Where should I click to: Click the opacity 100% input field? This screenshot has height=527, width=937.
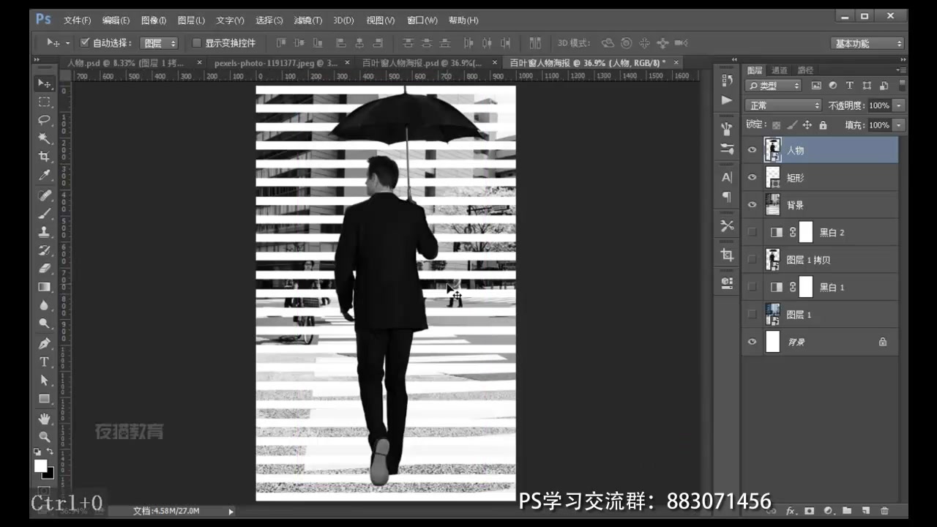pos(880,105)
